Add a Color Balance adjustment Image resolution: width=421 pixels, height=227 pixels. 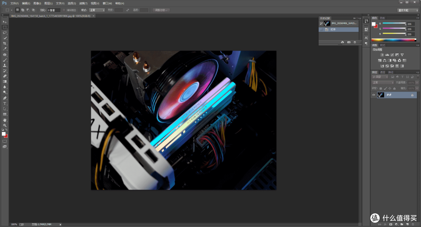coord(385,60)
